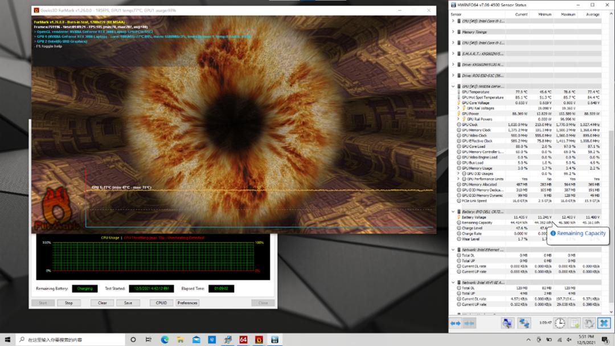Screen dimensions: 615x346
Task: Click the CPUID button
Action: [161, 303]
